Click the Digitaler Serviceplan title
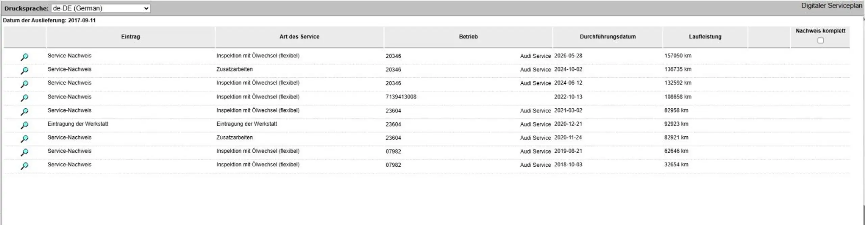The width and height of the screenshot is (865, 225). click(x=832, y=5)
